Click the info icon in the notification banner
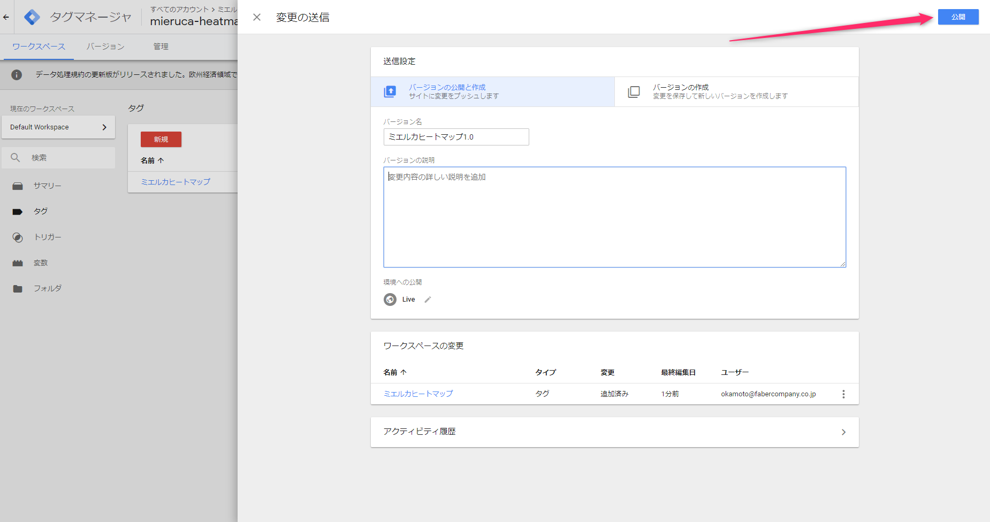The height and width of the screenshot is (522, 990). coord(17,75)
